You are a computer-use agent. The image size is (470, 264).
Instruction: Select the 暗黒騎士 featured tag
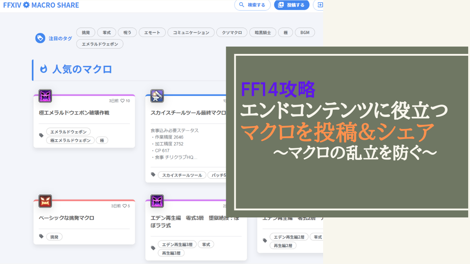coord(263,32)
